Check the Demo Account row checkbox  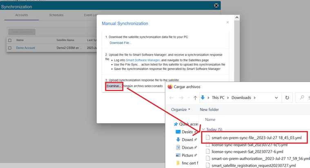10,48
